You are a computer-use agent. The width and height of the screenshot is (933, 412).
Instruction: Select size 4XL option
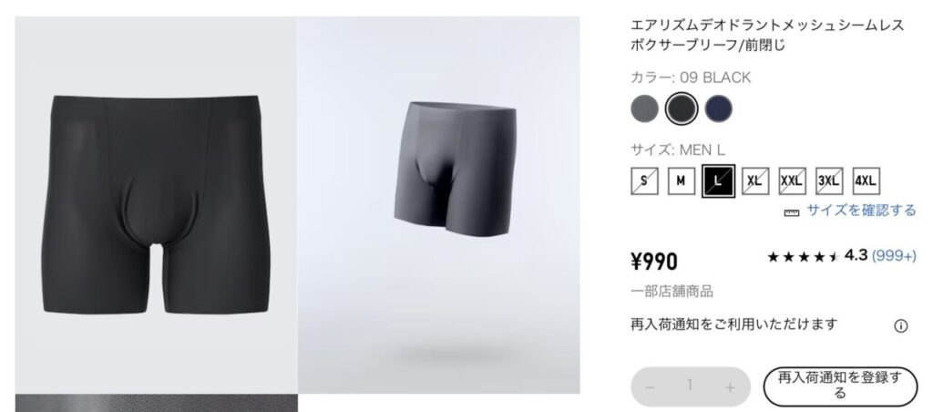point(866,181)
